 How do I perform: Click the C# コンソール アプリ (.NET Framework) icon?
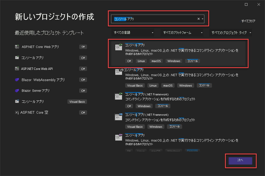click(x=119, y=96)
